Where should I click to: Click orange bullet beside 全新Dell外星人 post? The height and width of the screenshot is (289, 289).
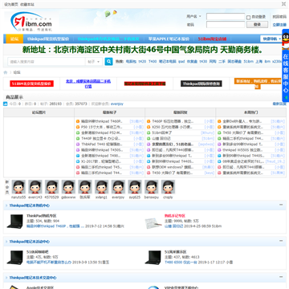[219, 121]
